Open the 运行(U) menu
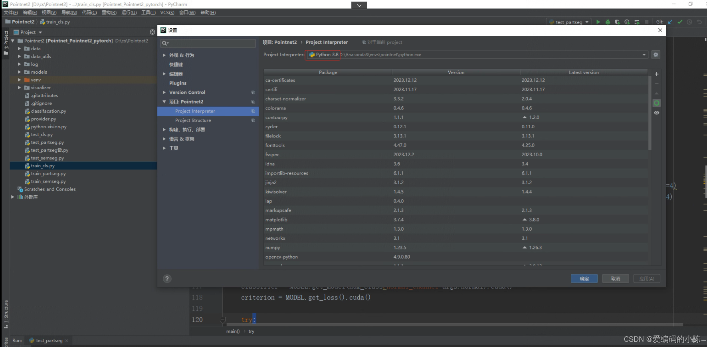The height and width of the screenshot is (347, 707). click(129, 13)
